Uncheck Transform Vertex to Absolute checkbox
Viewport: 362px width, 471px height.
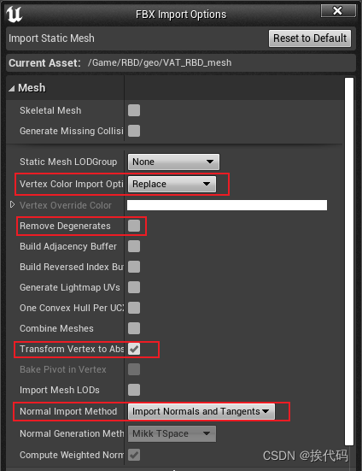point(134,349)
